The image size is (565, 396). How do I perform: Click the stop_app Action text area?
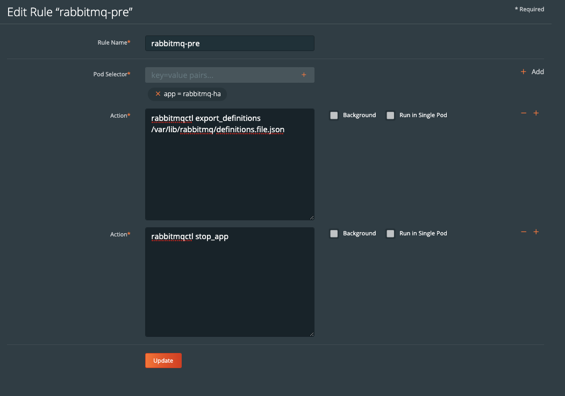click(230, 282)
